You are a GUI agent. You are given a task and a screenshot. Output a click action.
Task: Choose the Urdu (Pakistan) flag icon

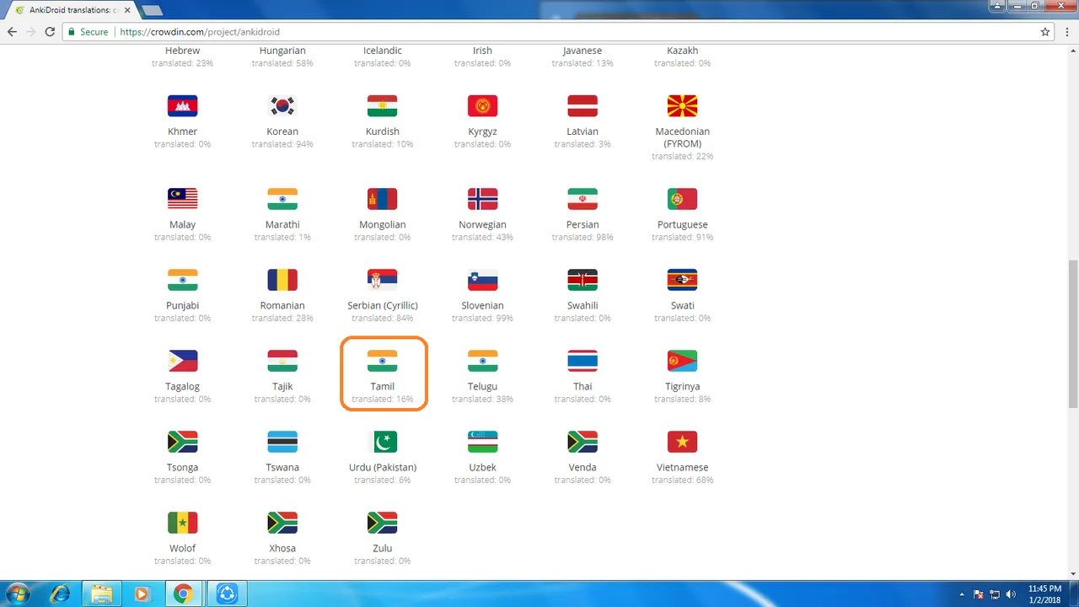383,442
